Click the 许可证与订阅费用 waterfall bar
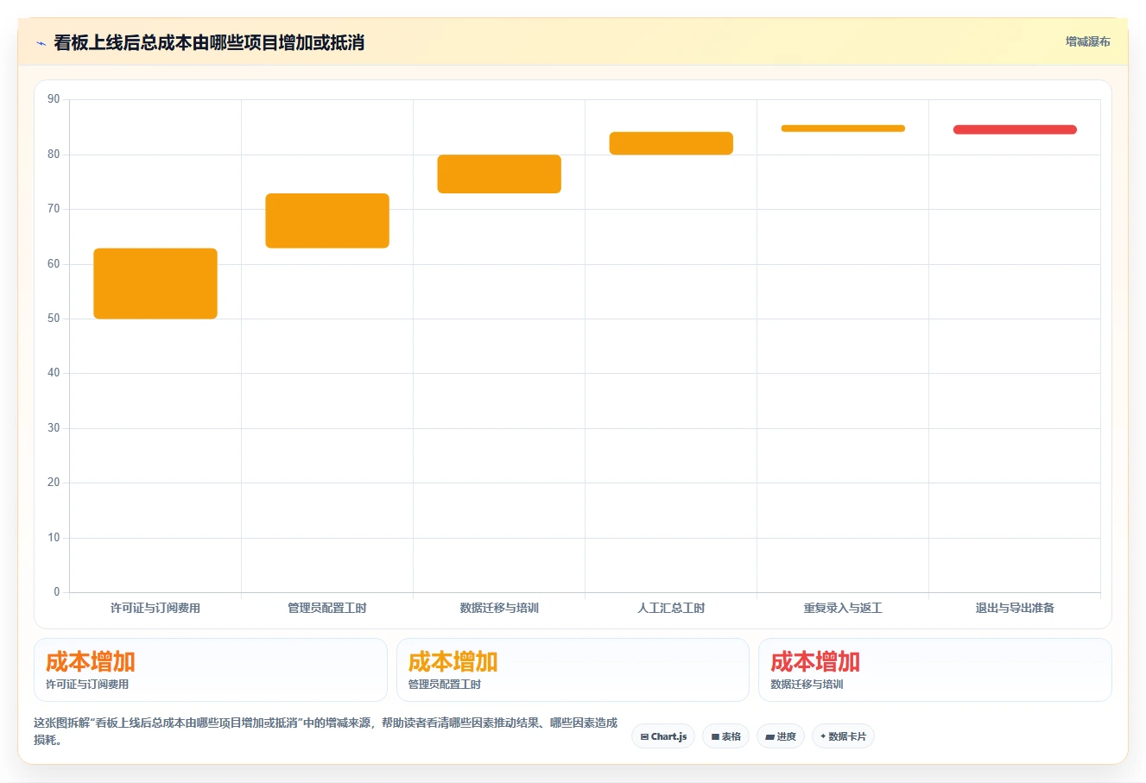The width and height of the screenshot is (1146, 783). point(155,283)
